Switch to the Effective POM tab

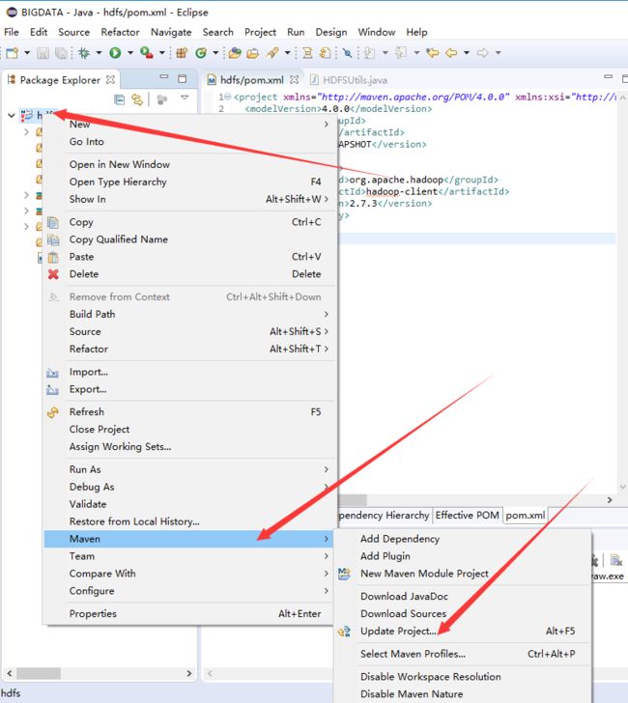tap(467, 516)
